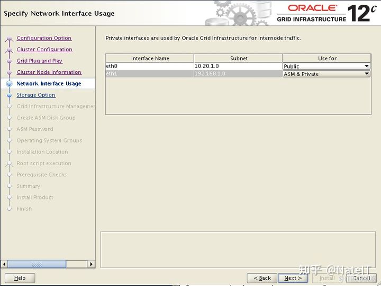Click the 192.168.1.0 subnet cell

(x=238, y=74)
